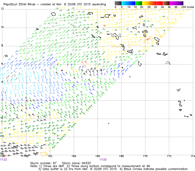Screen dimensions: 195x171
Task: Click the '>50 knots' legend label
Action: click(x=187, y=7)
